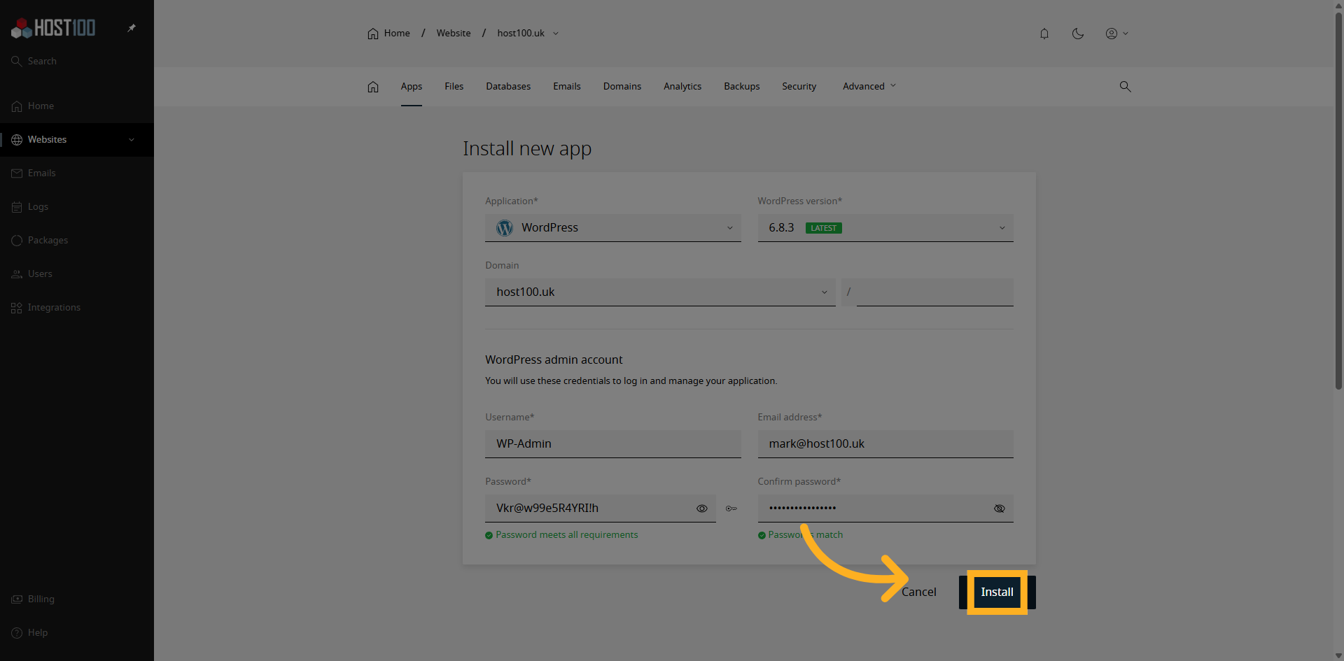Click the Install button
The height and width of the screenshot is (661, 1344).
click(x=997, y=592)
